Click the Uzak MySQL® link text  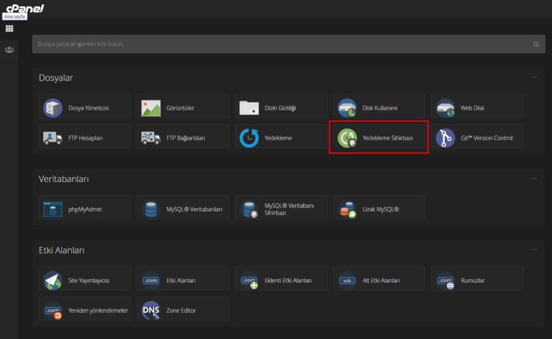click(x=381, y=209)
